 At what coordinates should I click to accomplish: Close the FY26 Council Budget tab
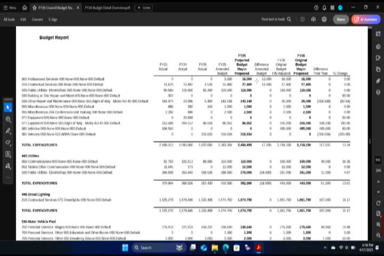pos(78,7)
